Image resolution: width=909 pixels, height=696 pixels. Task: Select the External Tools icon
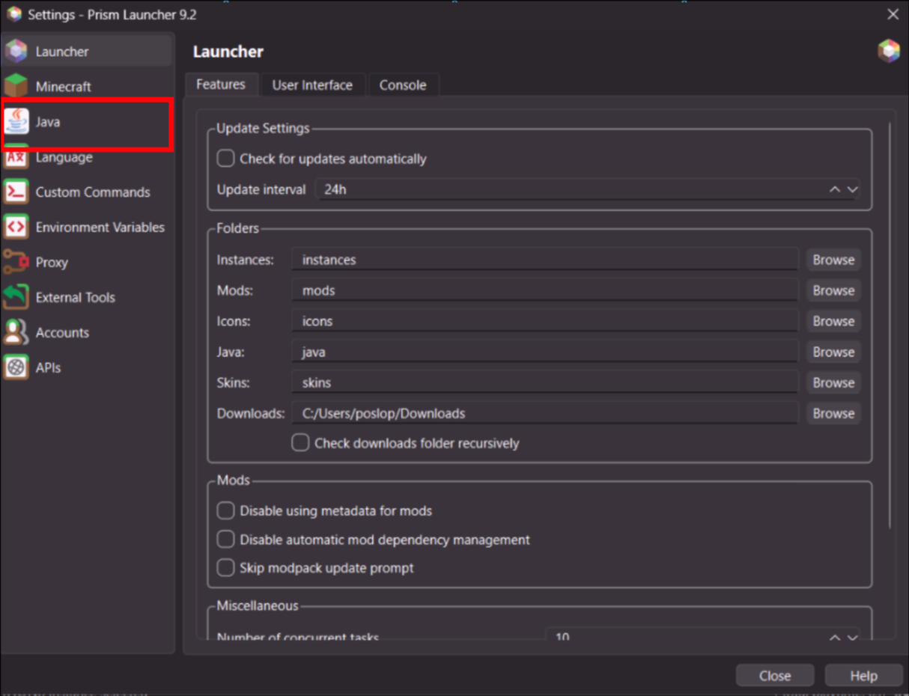16,297
